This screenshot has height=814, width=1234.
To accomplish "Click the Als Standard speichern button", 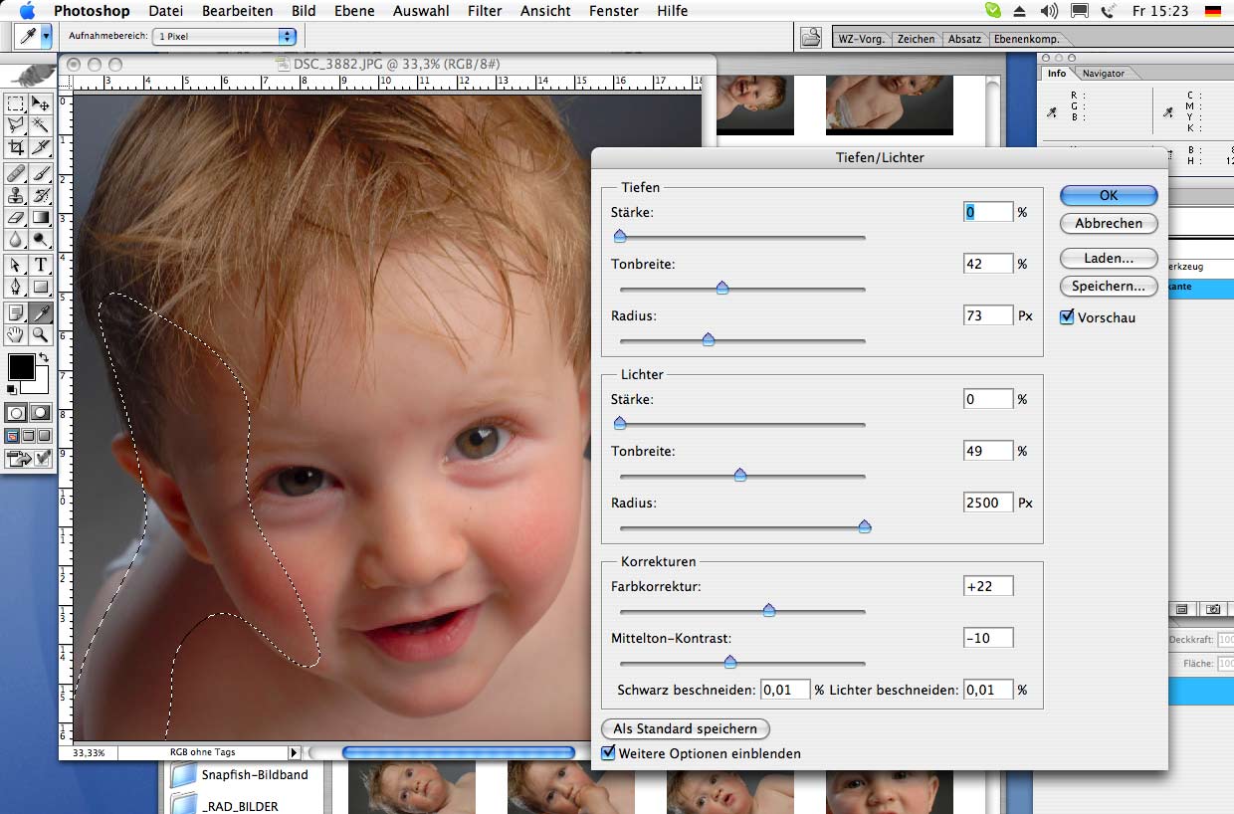I will pos(685,728).
